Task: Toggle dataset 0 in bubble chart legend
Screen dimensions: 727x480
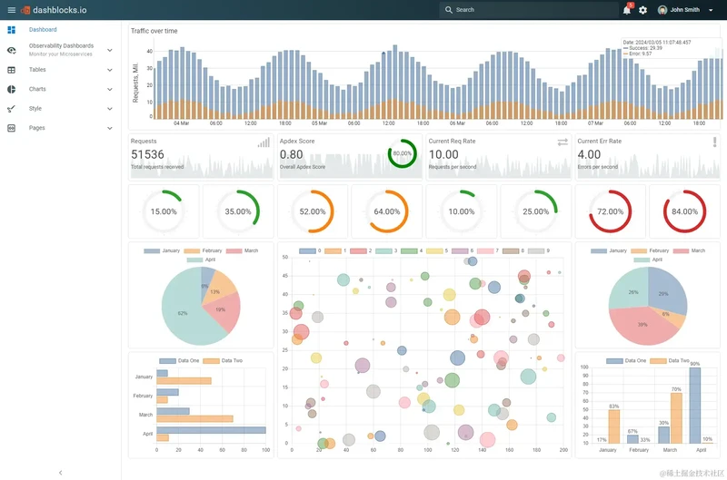Action: pyautogui.click(x=310, y=250)
